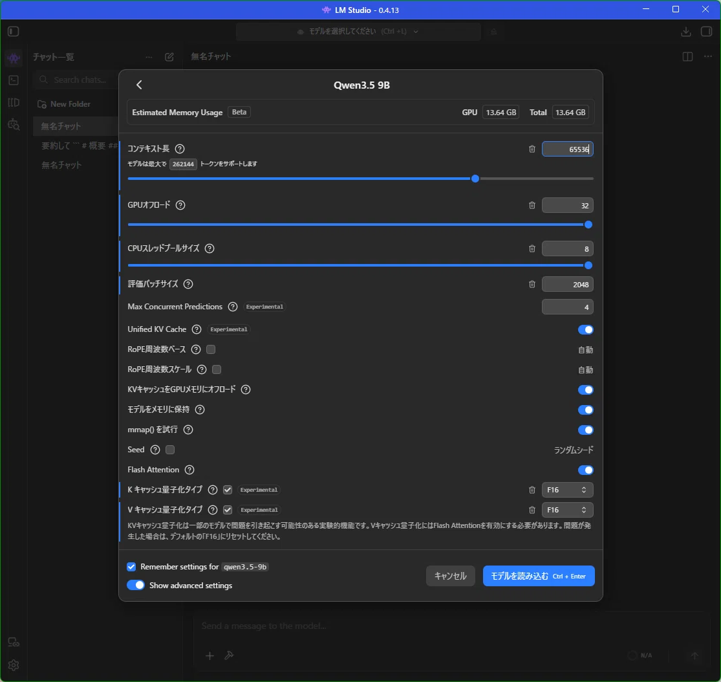The height and width of the screenshot is (682, 721).
Task: Click the GPUオフロード slider handle
Action: [x=588, y=225]
